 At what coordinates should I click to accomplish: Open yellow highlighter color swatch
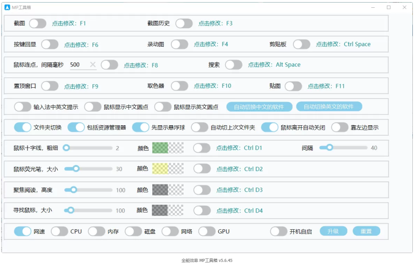pos(167,168)
